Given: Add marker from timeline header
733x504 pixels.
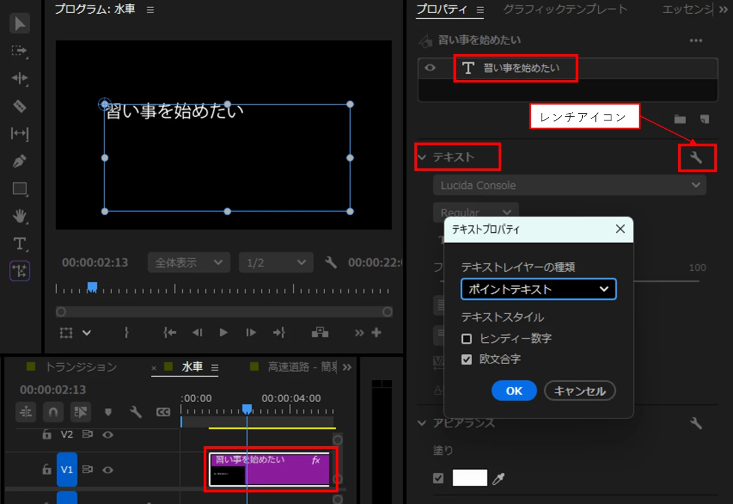Looking at the screenshot, I should coord(108,412).
